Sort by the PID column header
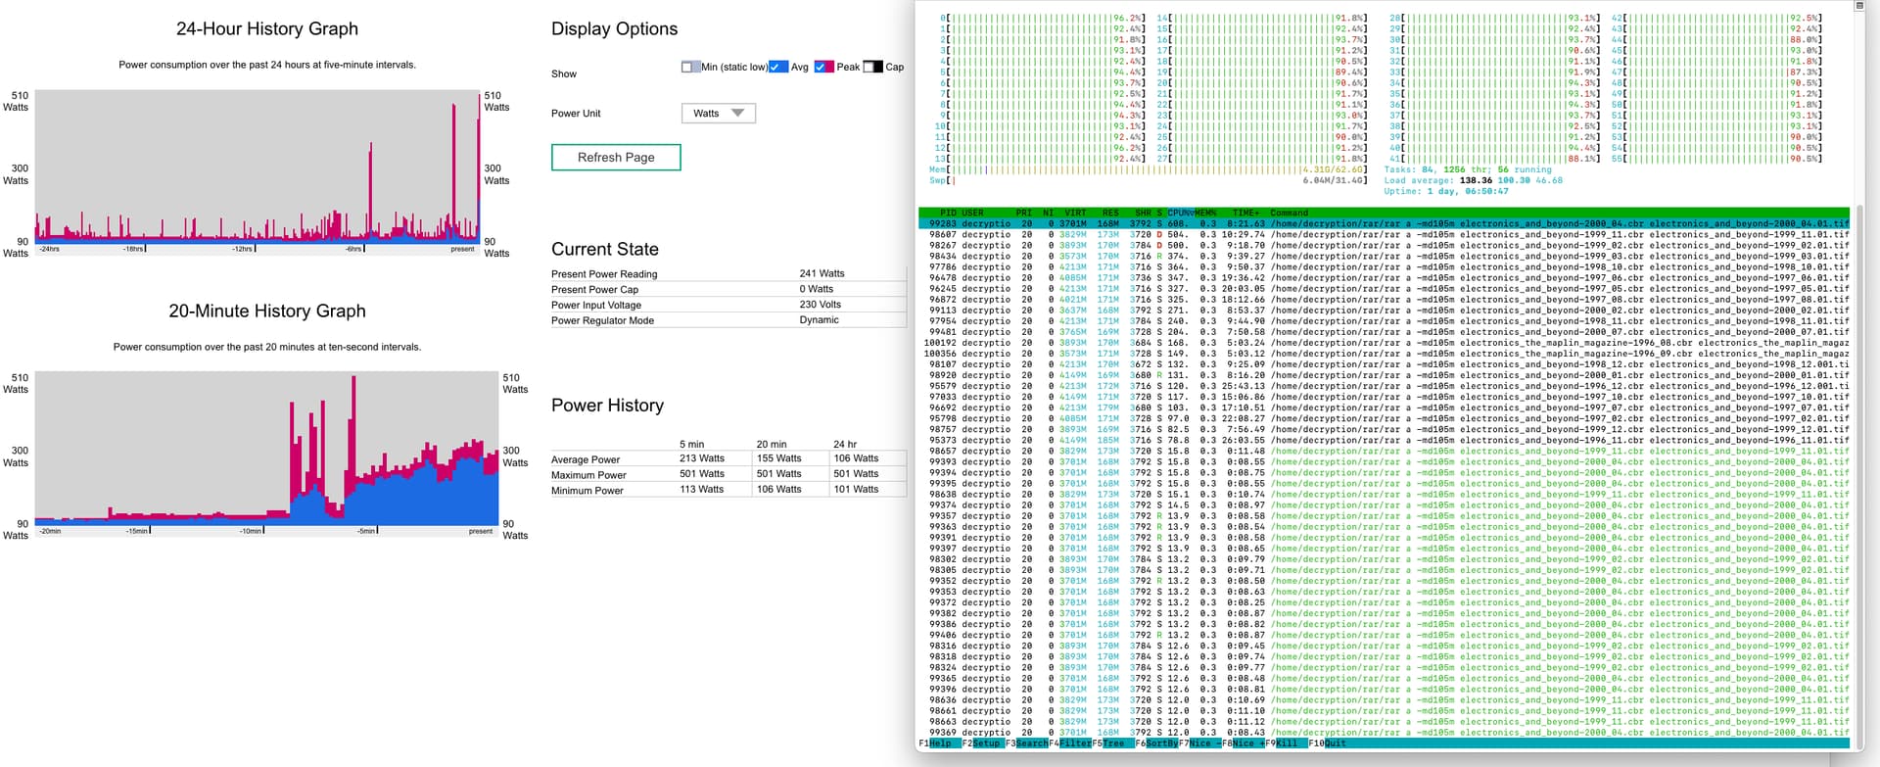This screenshot has height=767, width=1880. click(x=948, y=213)
